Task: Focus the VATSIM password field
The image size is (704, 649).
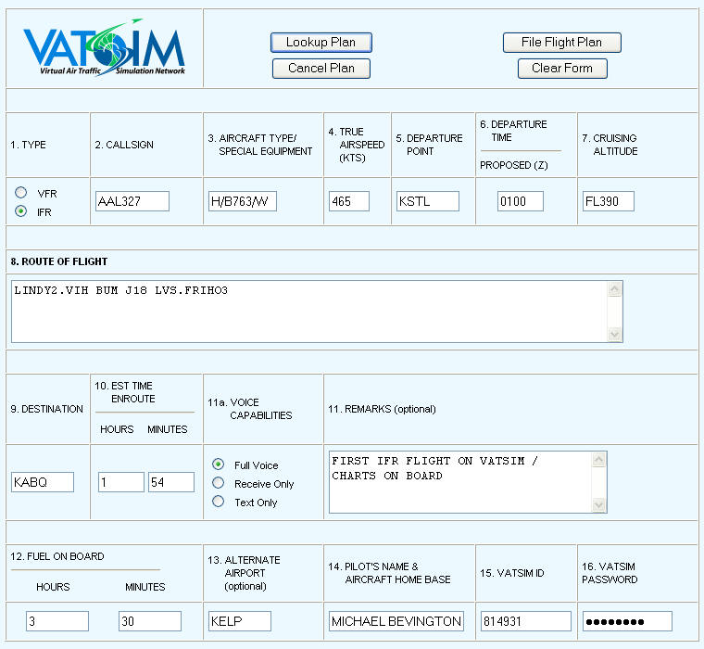Action: point(627,621)
